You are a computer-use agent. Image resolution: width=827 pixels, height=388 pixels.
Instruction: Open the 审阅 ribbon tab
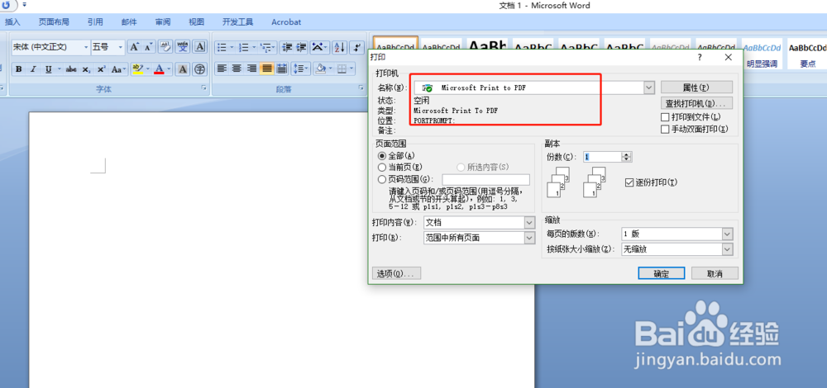pyautogui.click(x=163, y=22)
